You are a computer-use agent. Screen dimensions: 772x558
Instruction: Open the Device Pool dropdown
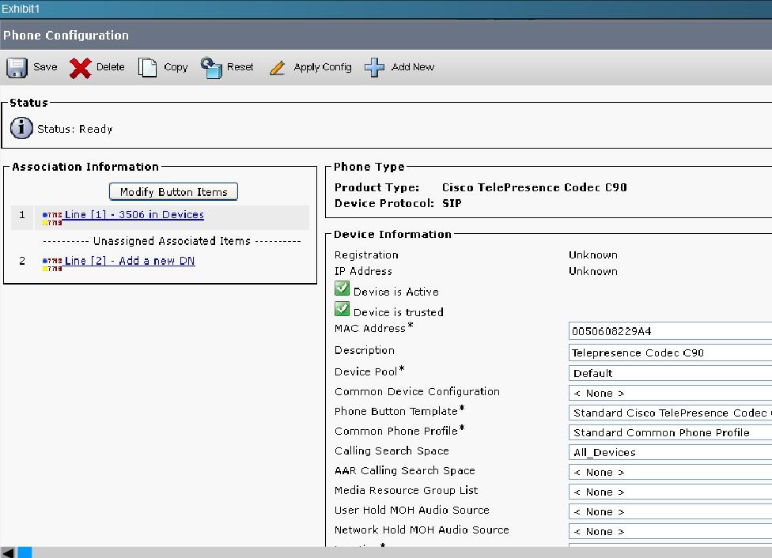[x=670, y=373]
